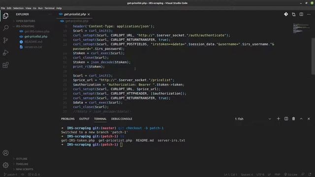The height and width of the screenshot is (177, 315).
Task: Open the Extensions view
Action: (5, 65)
